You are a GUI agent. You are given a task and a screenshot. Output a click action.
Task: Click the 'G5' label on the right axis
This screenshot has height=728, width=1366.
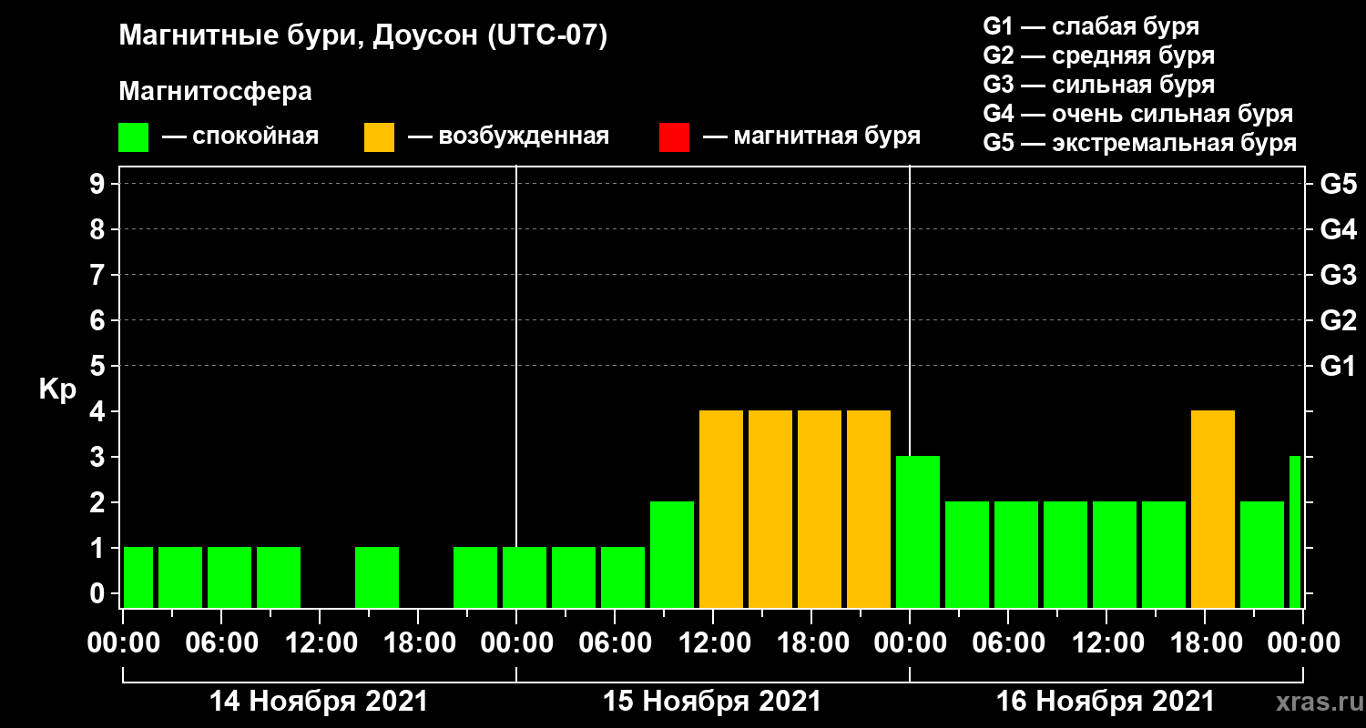tap(1338, 185)
